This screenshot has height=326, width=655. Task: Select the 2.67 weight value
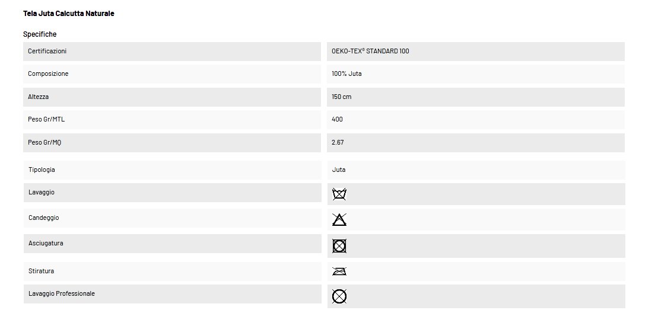tap(338, 142)
